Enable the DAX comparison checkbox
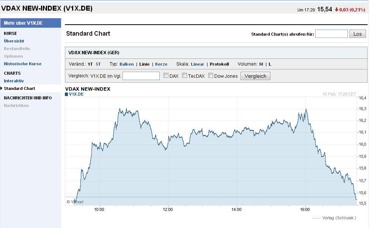 [x=166, y=75]
